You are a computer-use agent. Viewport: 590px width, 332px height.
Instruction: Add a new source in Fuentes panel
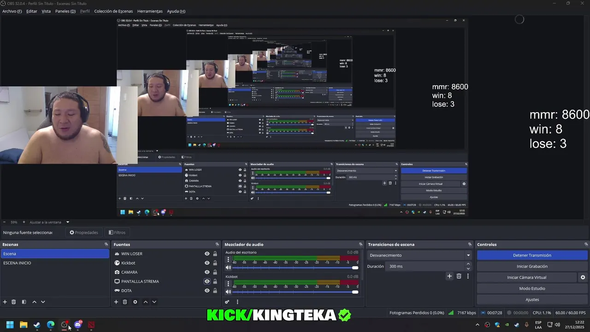click(116, 302)
